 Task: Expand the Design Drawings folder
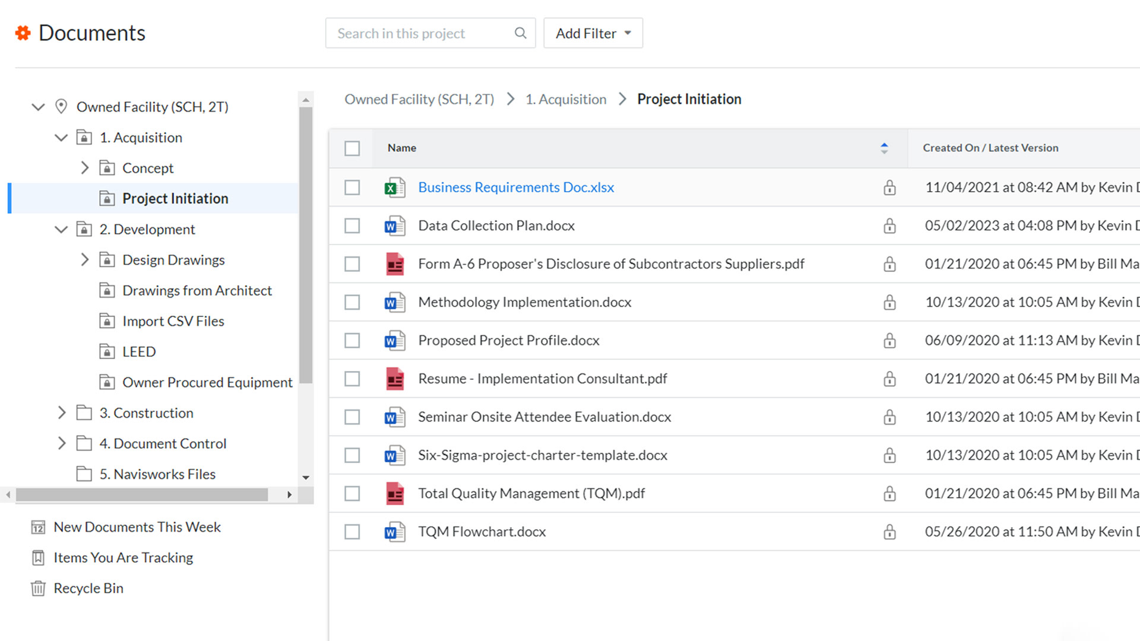(x=84, y=259)
